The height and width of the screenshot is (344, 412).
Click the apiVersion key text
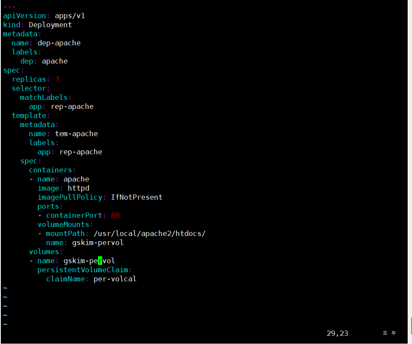[x=25, y=16]
